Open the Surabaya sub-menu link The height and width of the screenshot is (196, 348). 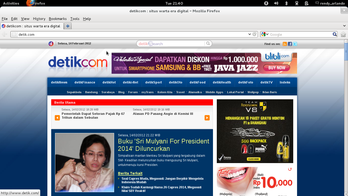(x=108, y=92)
